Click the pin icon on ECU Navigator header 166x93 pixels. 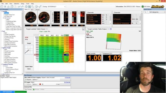pyautogui.click(x=23, y=9)
